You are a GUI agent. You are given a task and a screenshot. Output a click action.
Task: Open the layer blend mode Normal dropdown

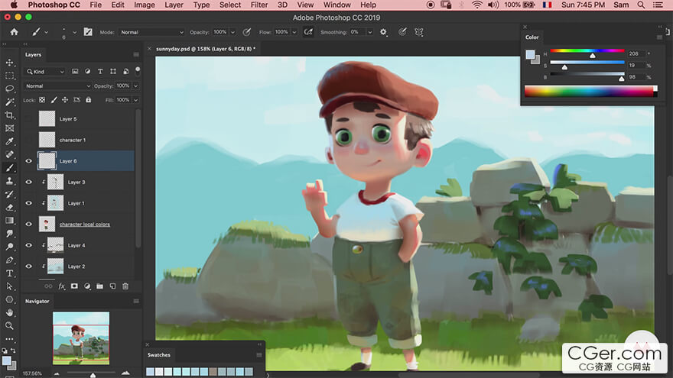[57, 86]
